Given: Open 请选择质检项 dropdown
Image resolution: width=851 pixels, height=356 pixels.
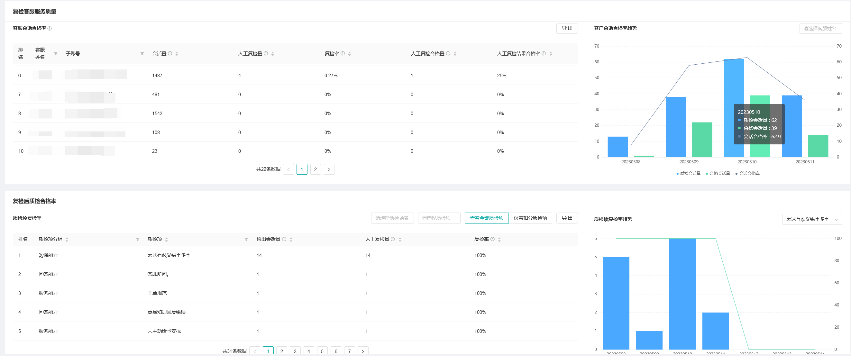Looking at the screenshot, I should coord(439,218).
